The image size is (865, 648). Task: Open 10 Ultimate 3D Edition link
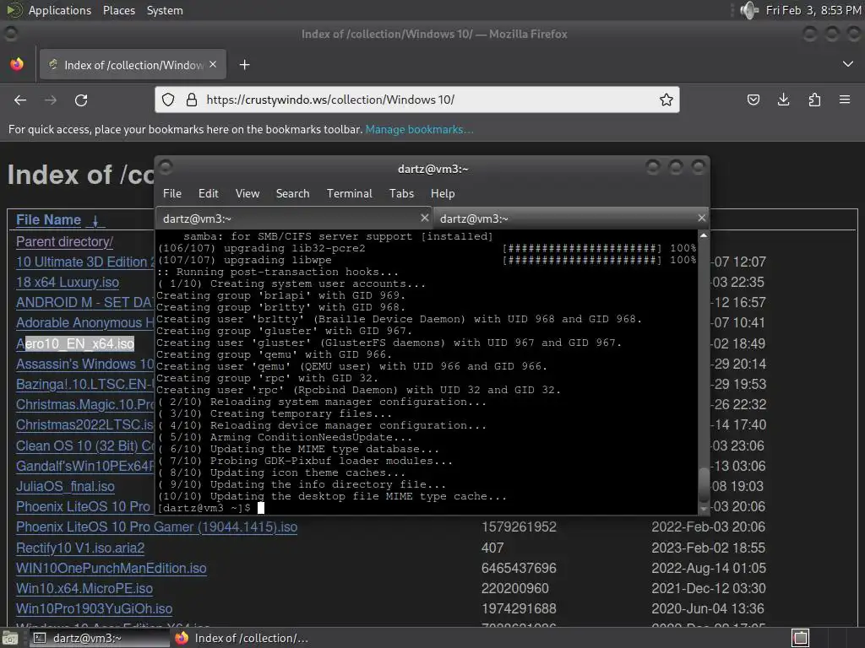[84, 262]
